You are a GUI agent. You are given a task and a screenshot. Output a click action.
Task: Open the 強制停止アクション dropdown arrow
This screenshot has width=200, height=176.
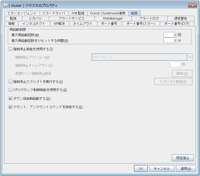pos(189,57)
